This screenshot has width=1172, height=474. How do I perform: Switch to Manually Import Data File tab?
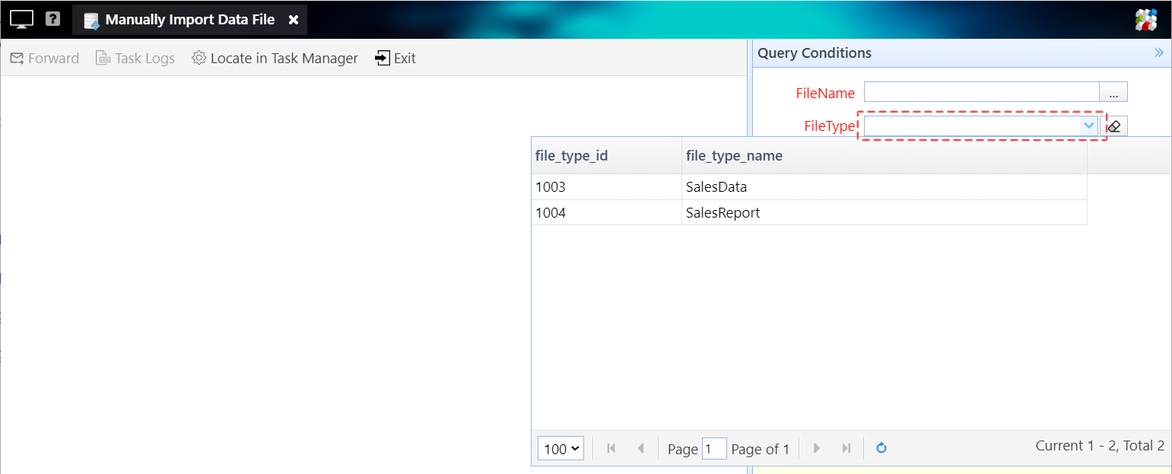click(x=189, y=20)
